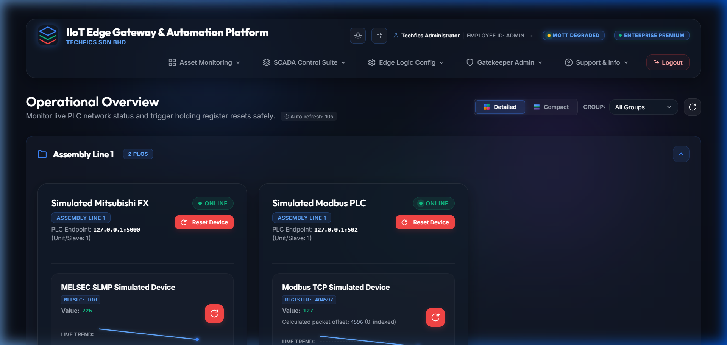Click the Gatekeeper Admin shield icon
This screenshot has height=345, width=727.
[470, 62]
